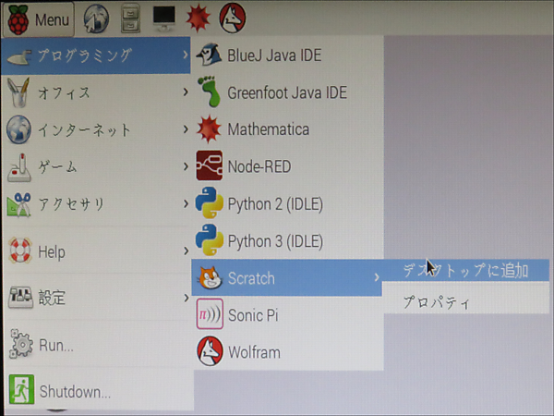Screen dimensions: 554x416
Task: Expand Help submenu arrow
Action: [186, 251]
